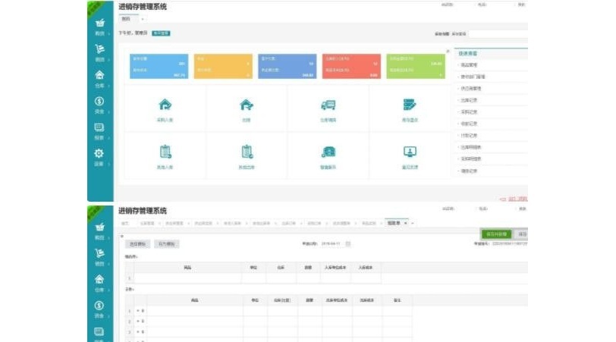
Task: Open the 购货 basket menu in upper window sidebar
Action: click(100, 27)
